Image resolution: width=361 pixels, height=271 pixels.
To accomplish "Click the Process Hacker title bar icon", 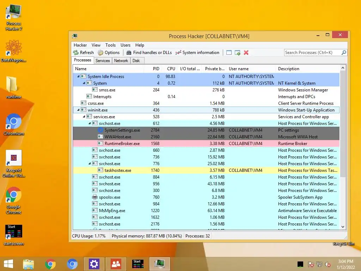I will (x=75, y=36).
